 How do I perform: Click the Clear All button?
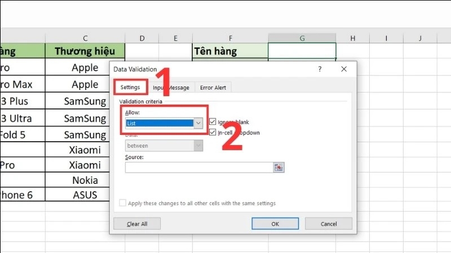click(137, 224)
